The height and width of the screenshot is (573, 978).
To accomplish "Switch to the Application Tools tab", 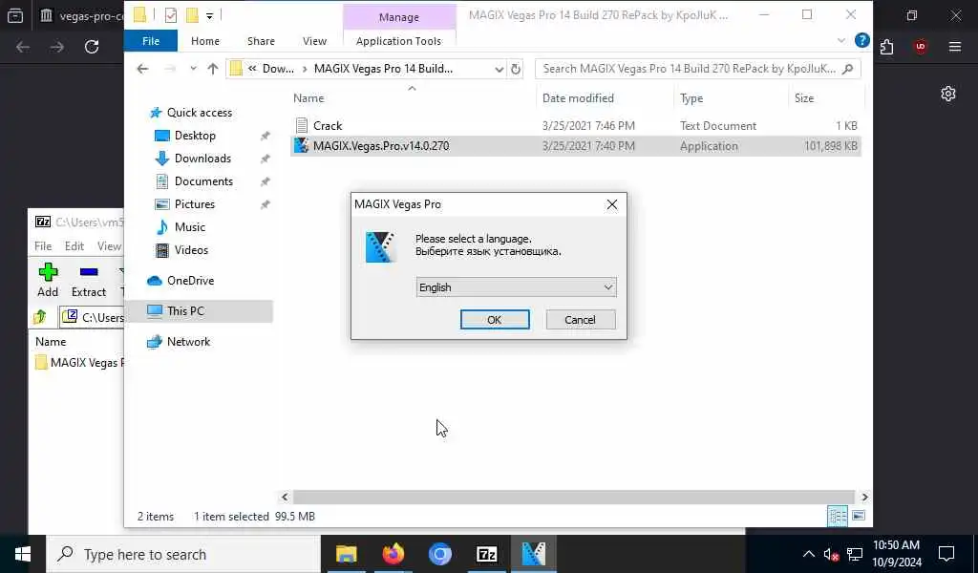I will (398, 41).
